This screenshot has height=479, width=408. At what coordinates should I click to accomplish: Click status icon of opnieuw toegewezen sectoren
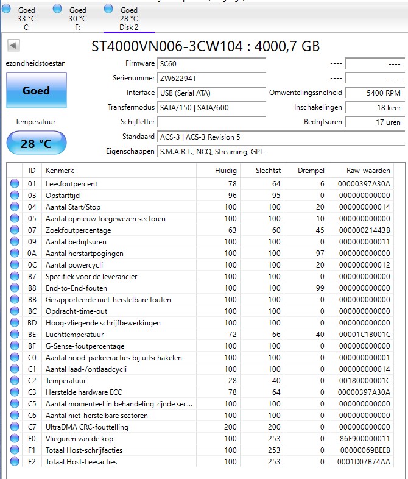coord(15,218)
